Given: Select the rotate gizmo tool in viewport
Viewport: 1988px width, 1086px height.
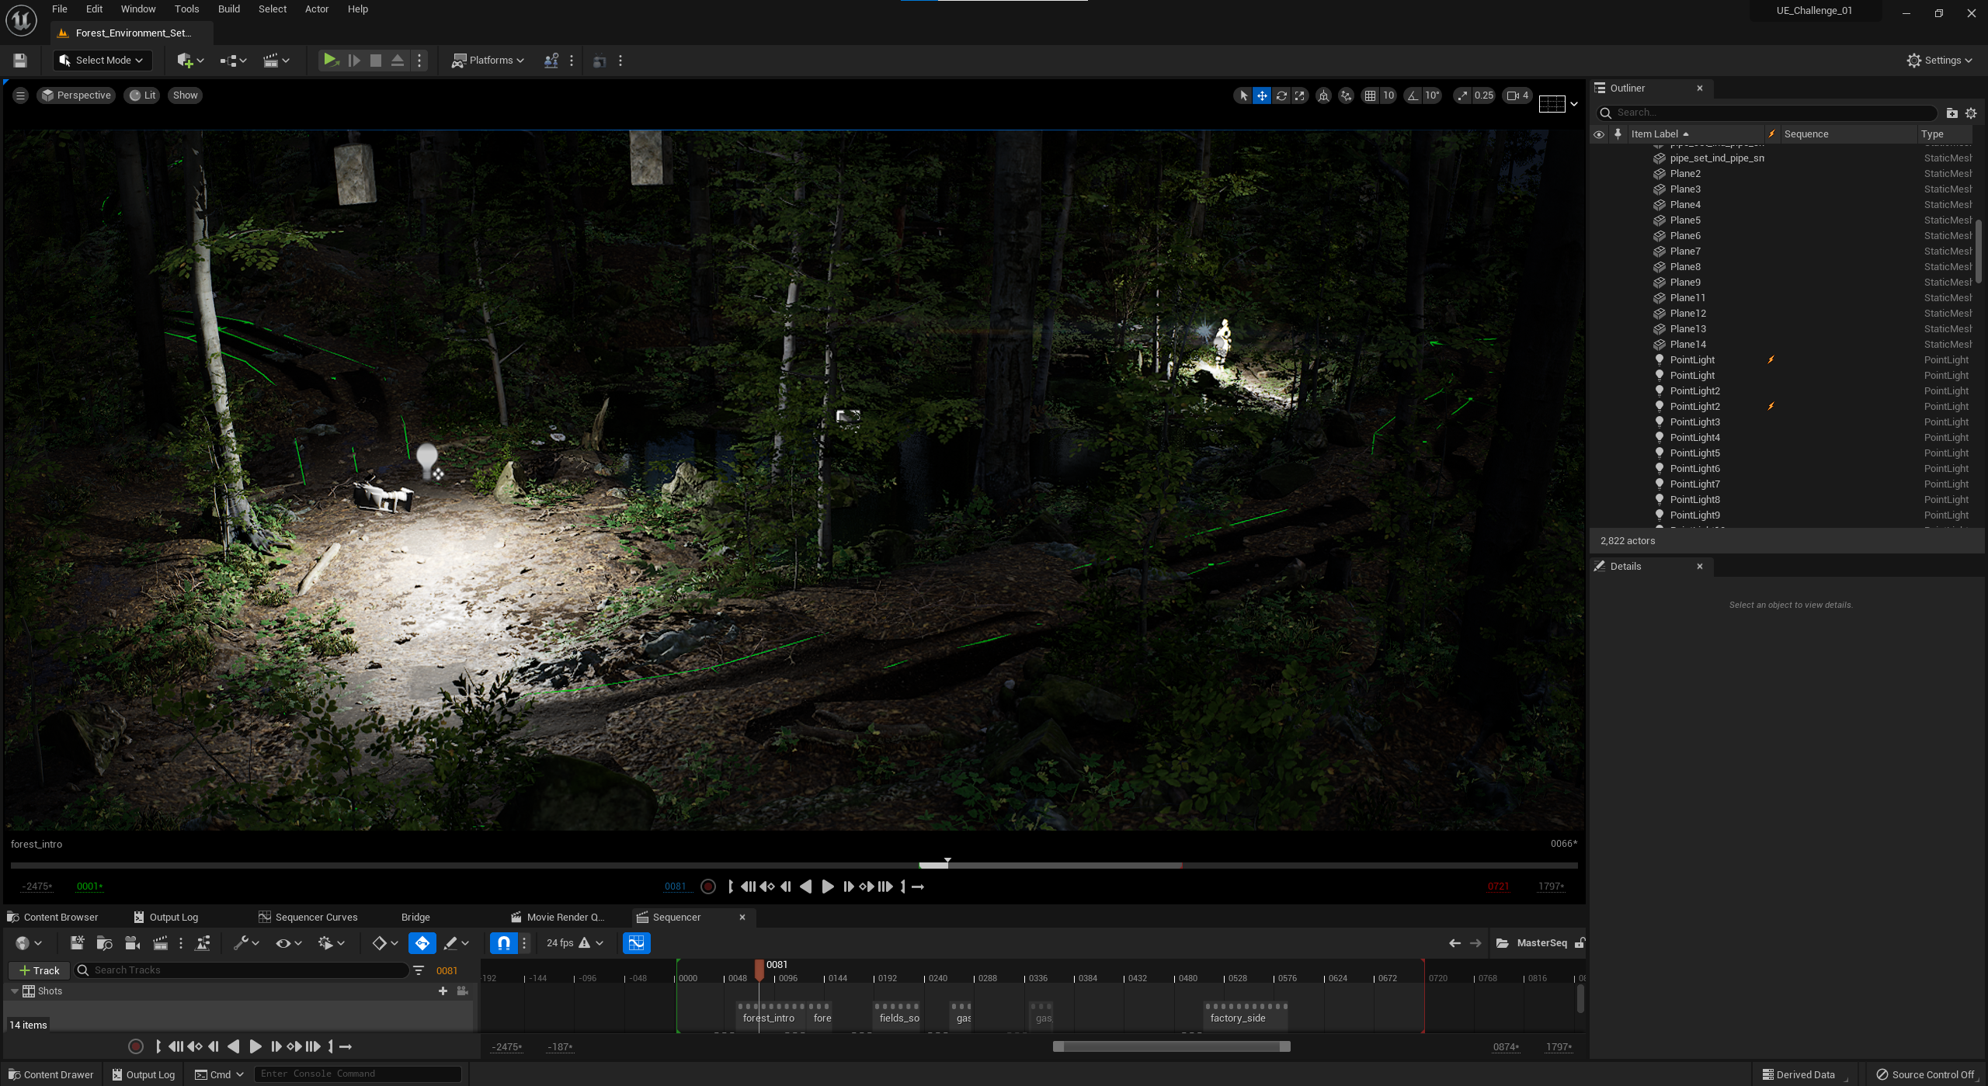Looking at the screenshot, I should pyautogui.click(x=1281, y=95).
